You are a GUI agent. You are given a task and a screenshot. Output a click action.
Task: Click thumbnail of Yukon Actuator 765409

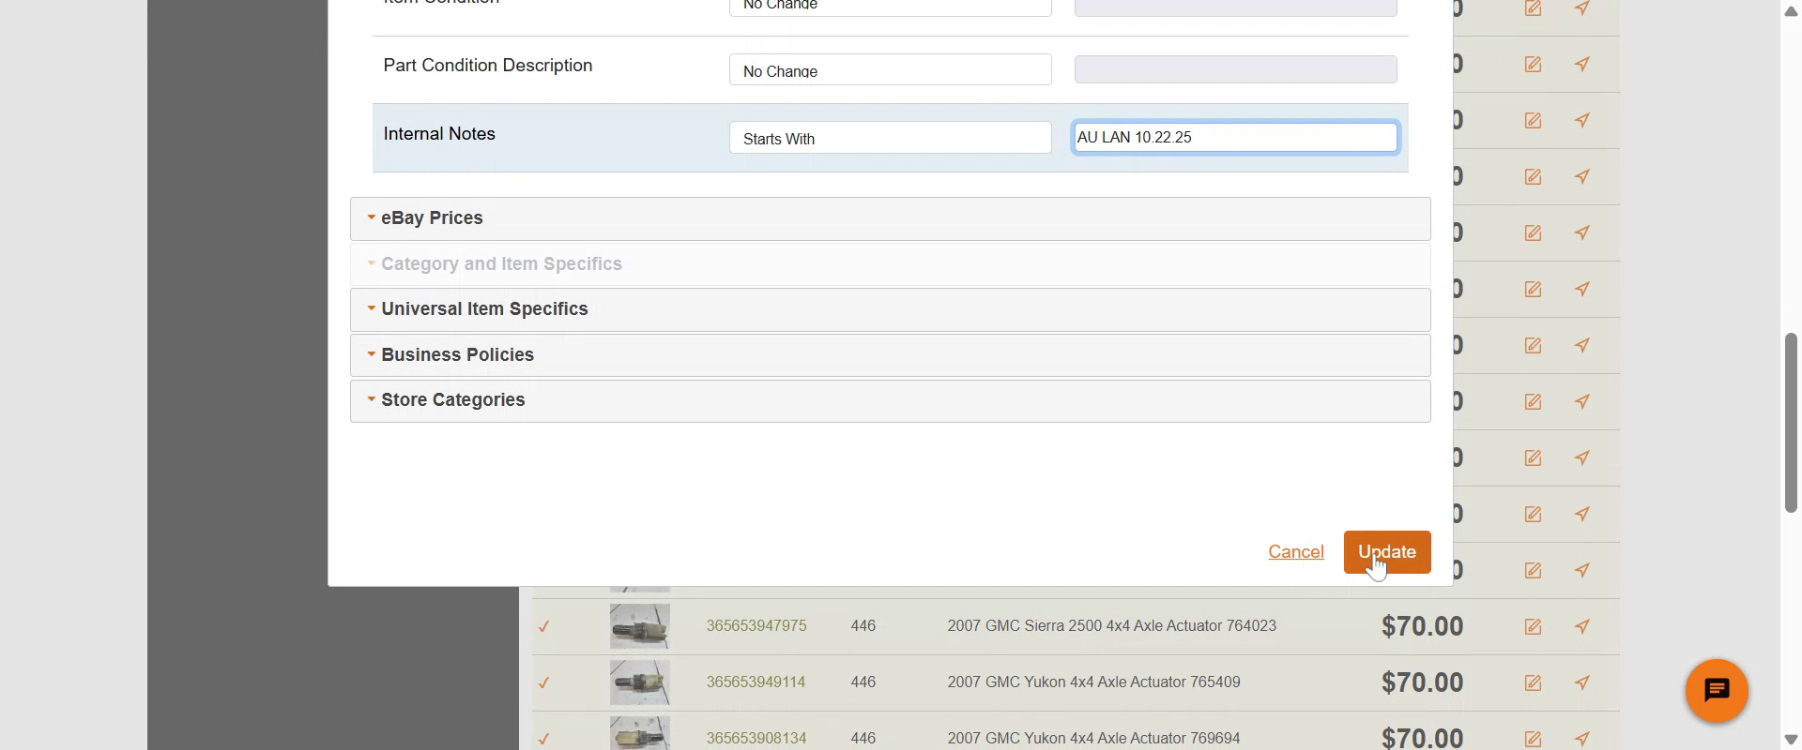pos(640,682)
